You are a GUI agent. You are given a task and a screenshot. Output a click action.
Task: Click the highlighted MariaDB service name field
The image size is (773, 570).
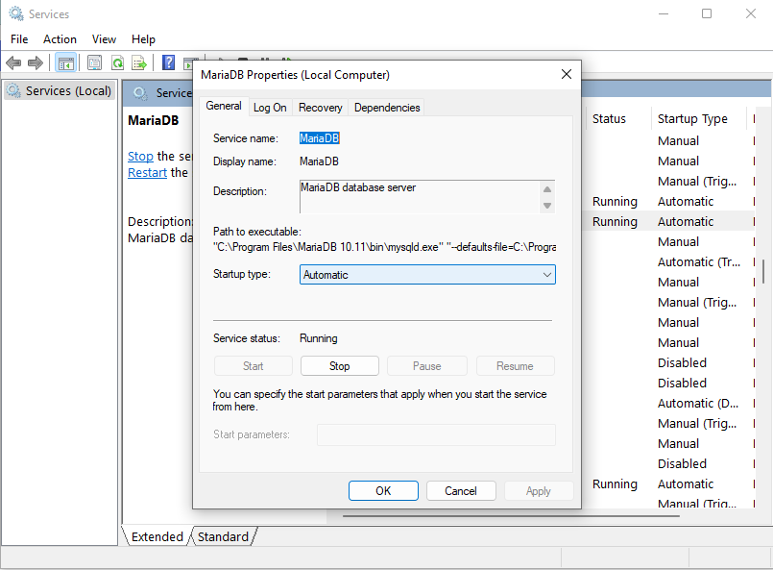(320, 138)
